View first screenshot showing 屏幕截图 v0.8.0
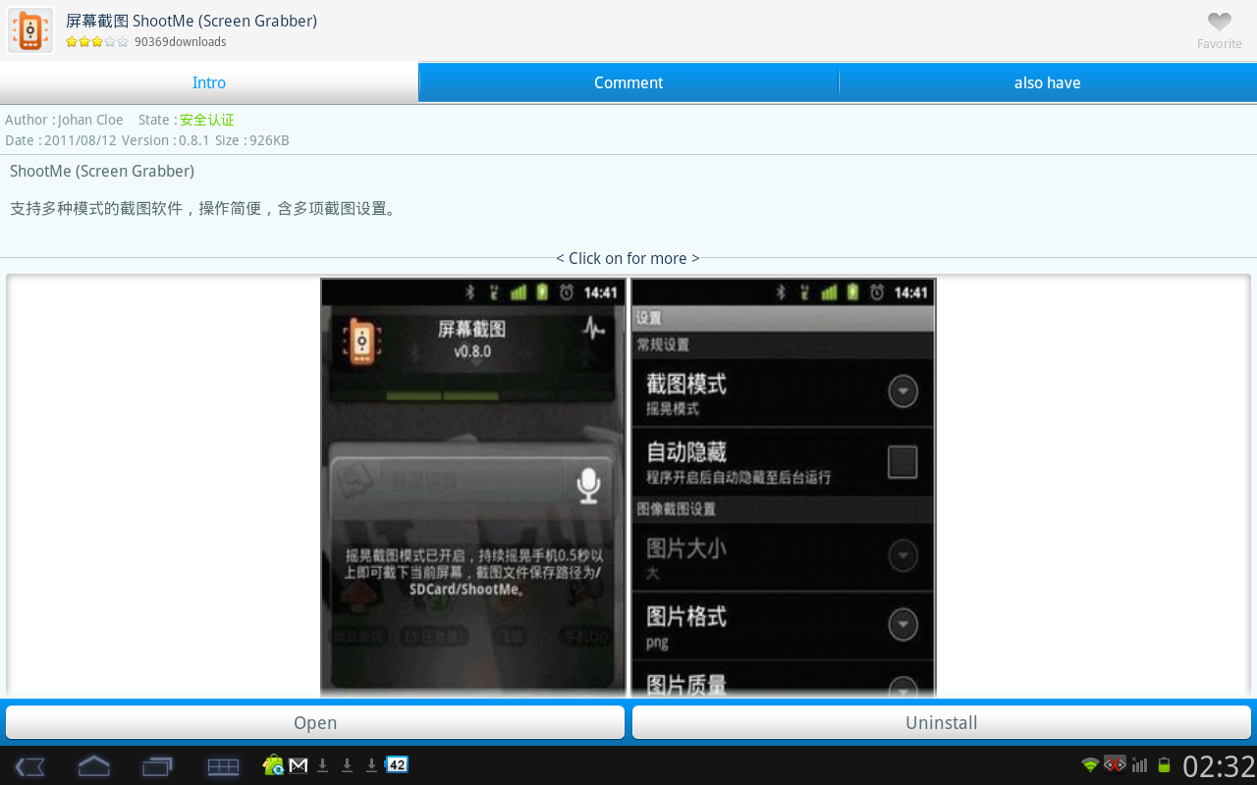Viewport: 1257px width, 785px height. 473,488
